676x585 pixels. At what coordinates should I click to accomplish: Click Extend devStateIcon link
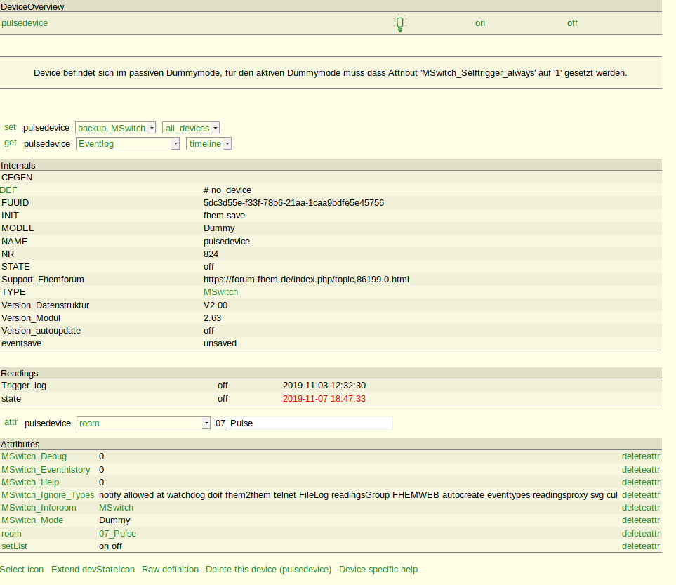(93, 570)
